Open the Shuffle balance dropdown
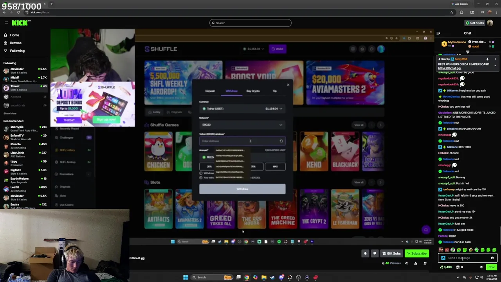The image size is (501, 282). click(x=253, y=49)
